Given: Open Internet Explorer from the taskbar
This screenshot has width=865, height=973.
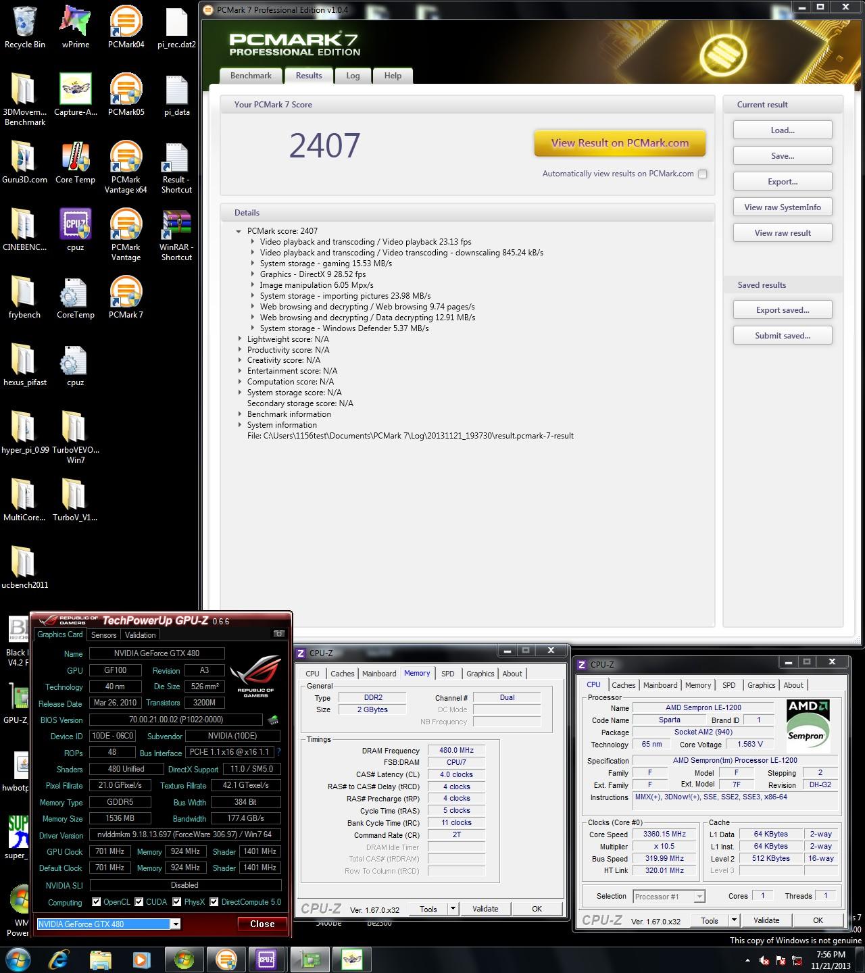Looking at the screenshot, I should click(x=59, y=958).
